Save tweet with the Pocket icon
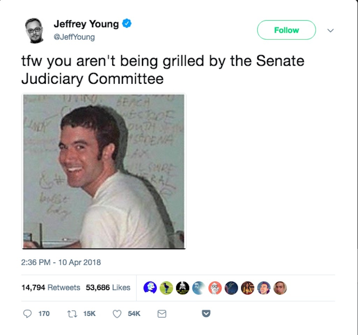This screenshot has width=358, height=335. [x=206, y=314]
